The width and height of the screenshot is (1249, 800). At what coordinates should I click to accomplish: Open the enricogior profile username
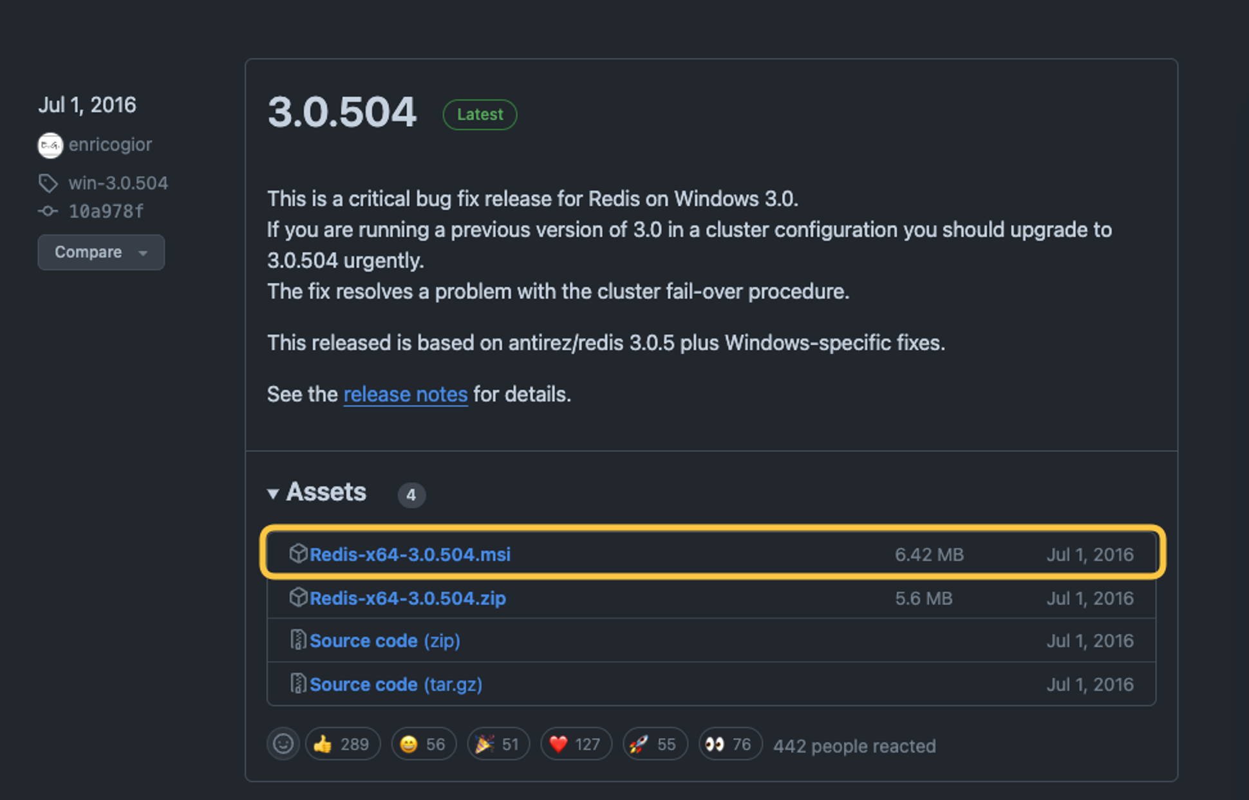coord(110,145)
